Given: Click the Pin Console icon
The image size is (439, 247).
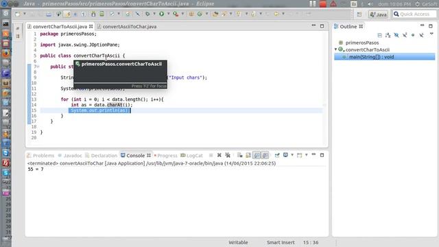Looking at the screenshot, I should (277, 155).
